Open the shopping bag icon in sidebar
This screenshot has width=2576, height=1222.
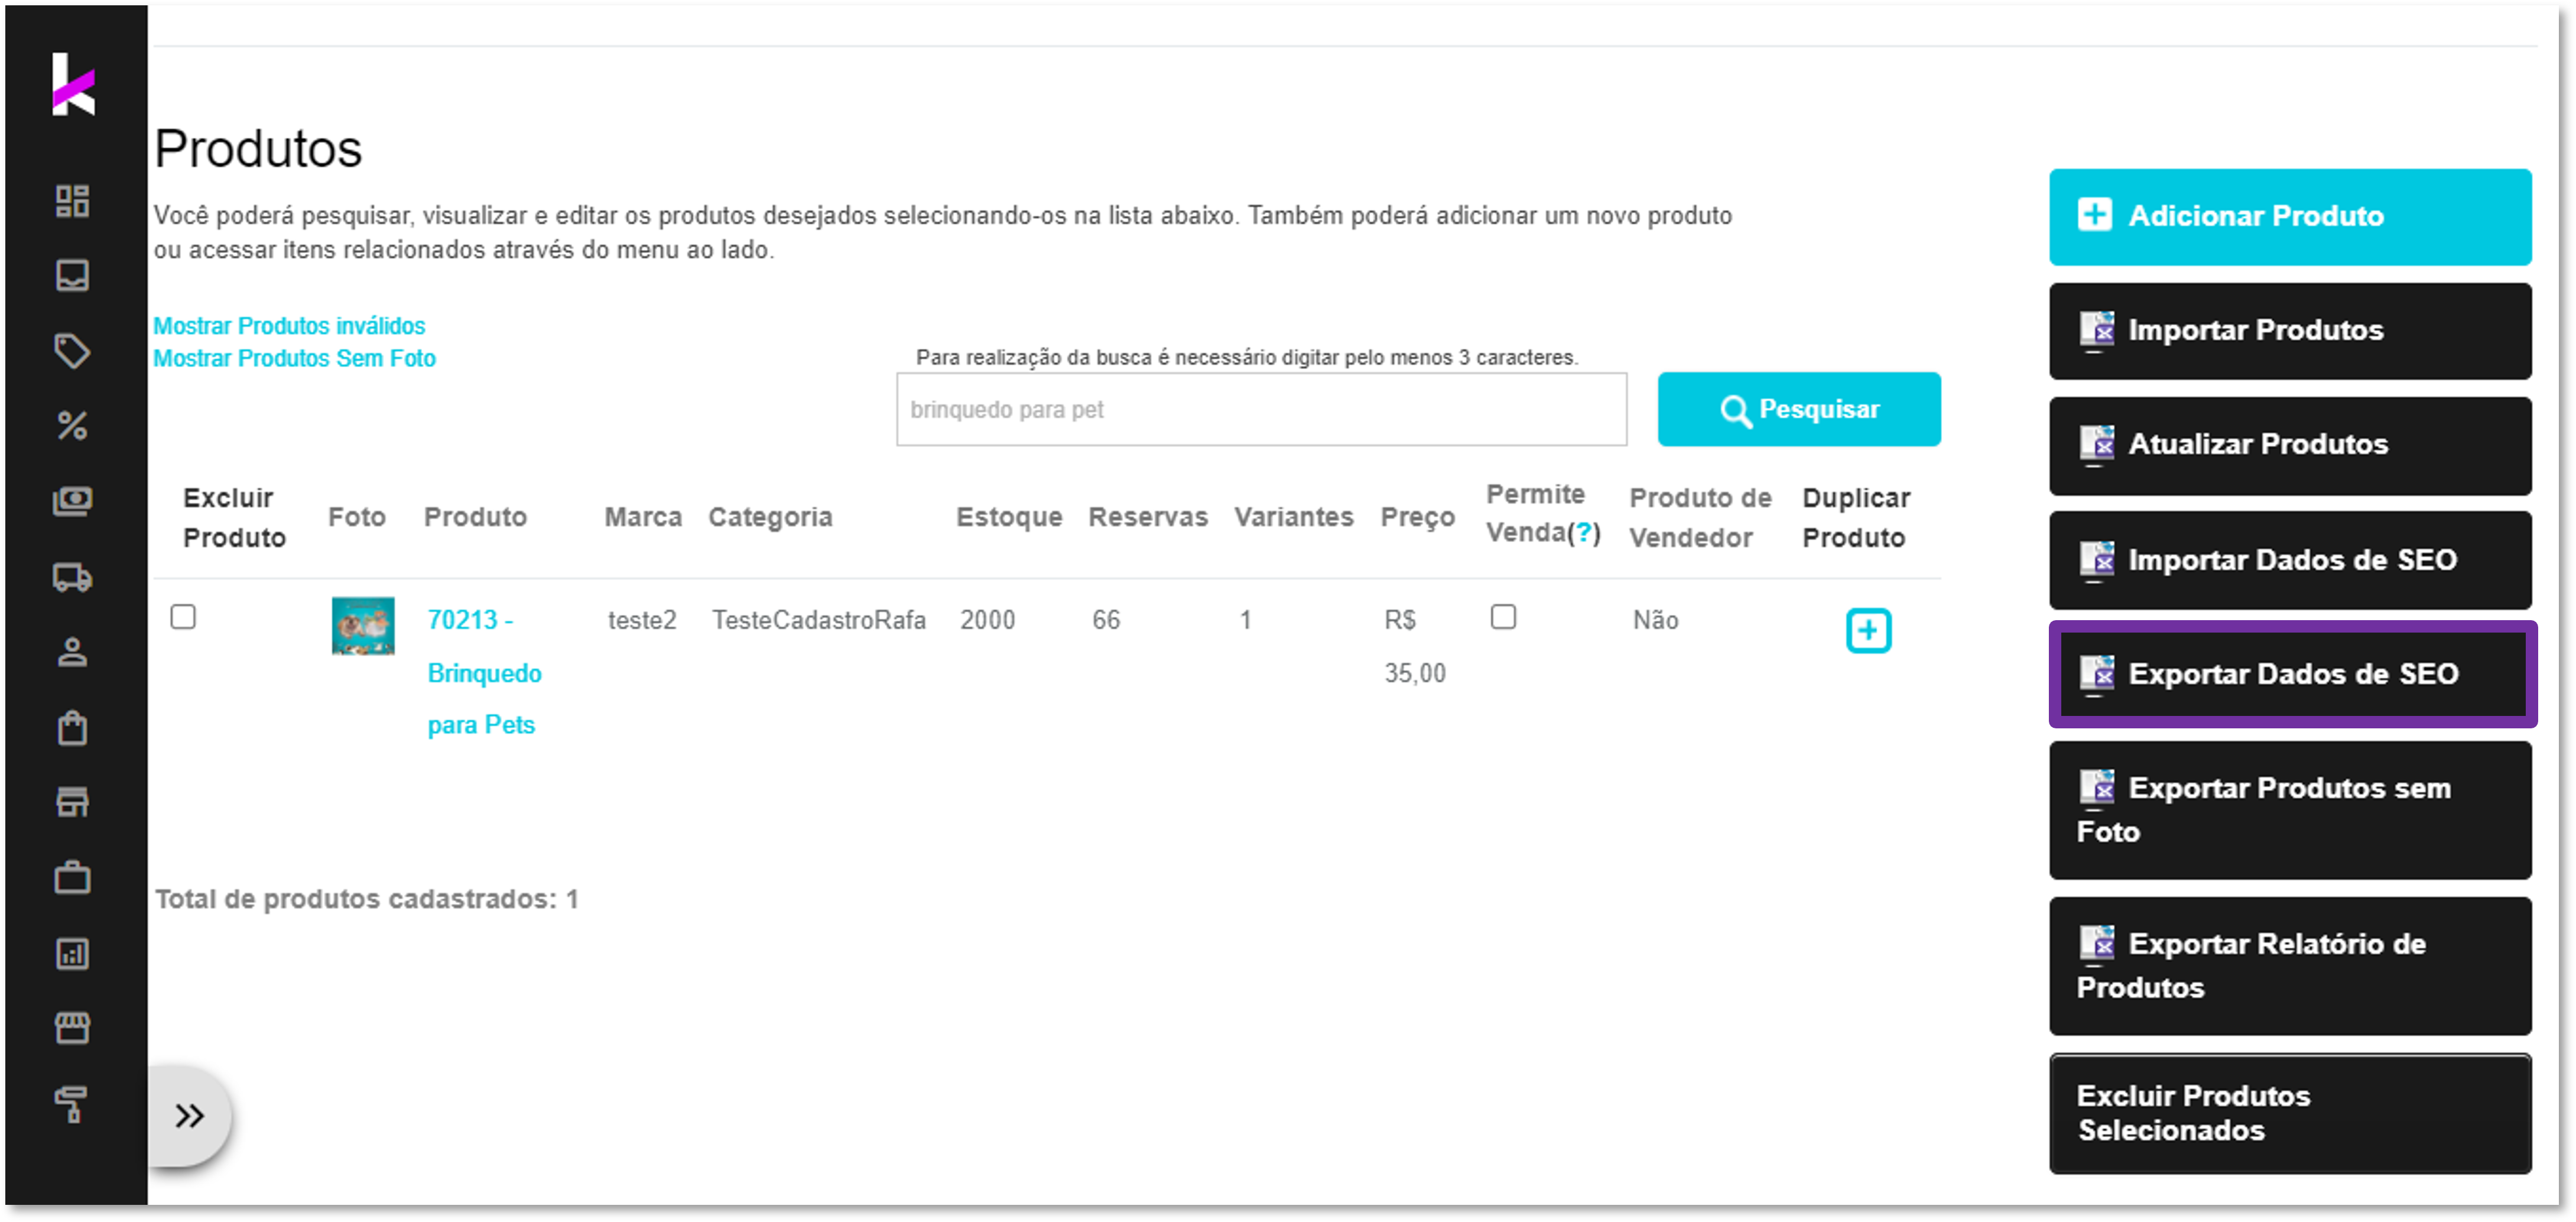click(72, 727)
